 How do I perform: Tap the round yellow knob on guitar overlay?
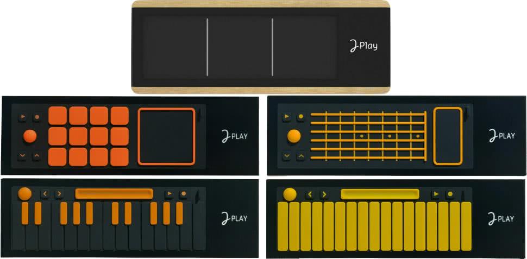[x=294, y=136]
